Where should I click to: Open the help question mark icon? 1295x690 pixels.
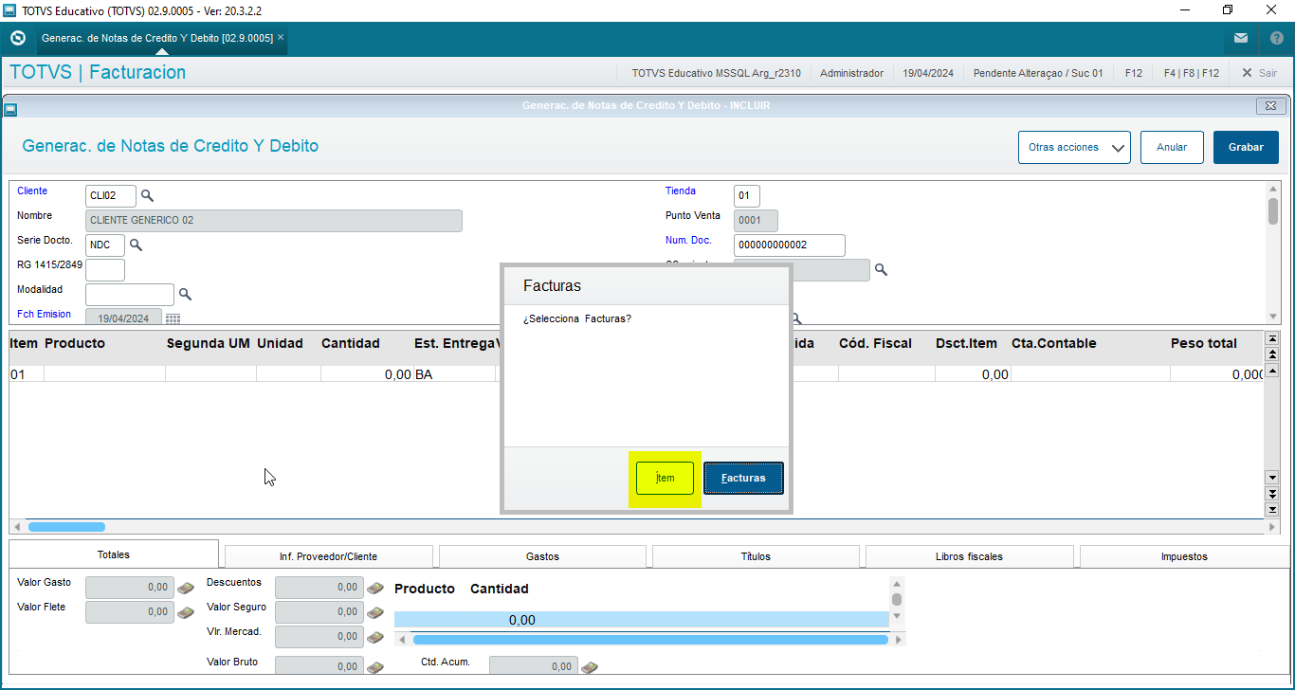click(1276, 38)
